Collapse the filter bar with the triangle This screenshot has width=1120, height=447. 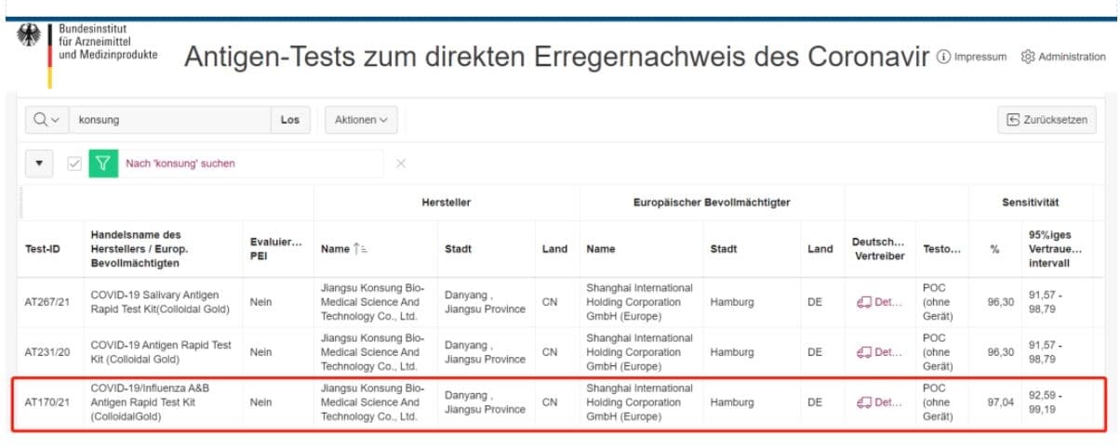coord(38,164)
